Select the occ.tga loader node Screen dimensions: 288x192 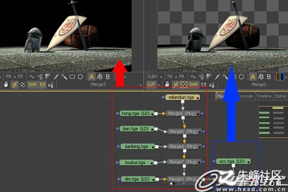(233, 161)
